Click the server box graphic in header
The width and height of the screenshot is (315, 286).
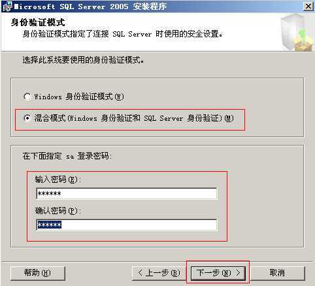[x=297, y=32]
